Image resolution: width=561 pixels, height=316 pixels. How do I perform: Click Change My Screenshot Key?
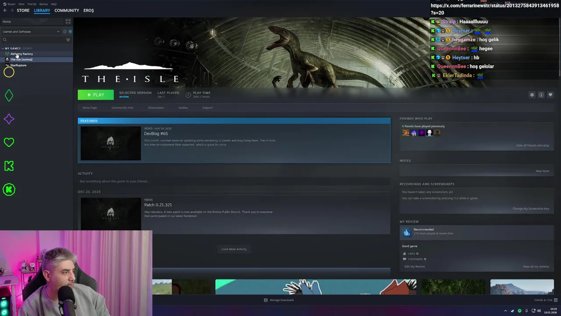531,208
